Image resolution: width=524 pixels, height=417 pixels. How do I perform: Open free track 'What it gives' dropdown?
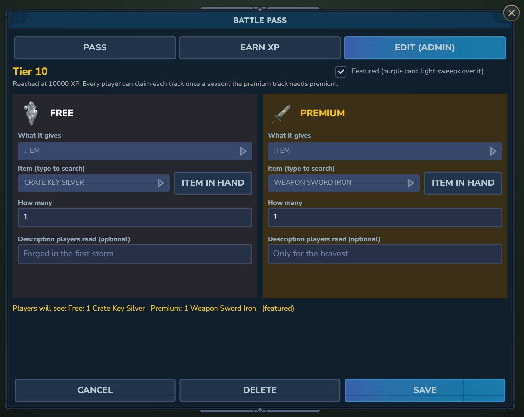[135, 151]
